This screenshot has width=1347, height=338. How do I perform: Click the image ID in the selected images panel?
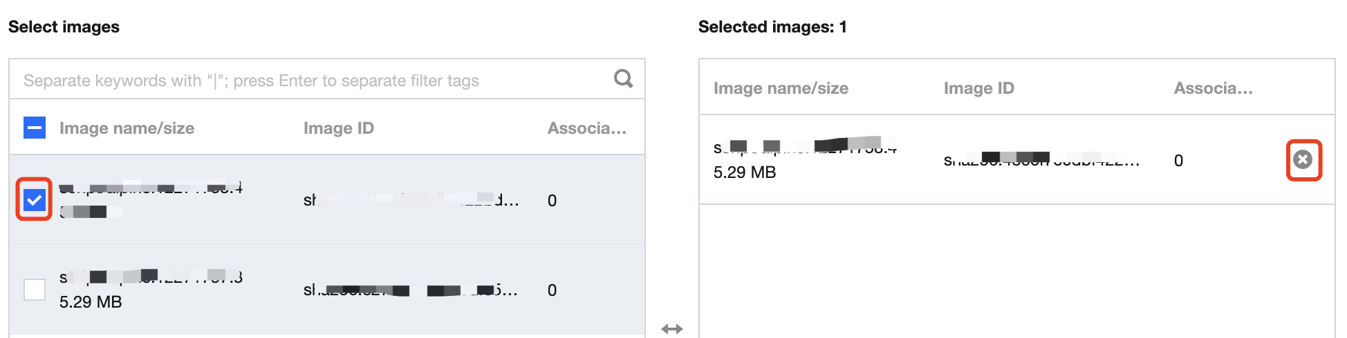1041,161
